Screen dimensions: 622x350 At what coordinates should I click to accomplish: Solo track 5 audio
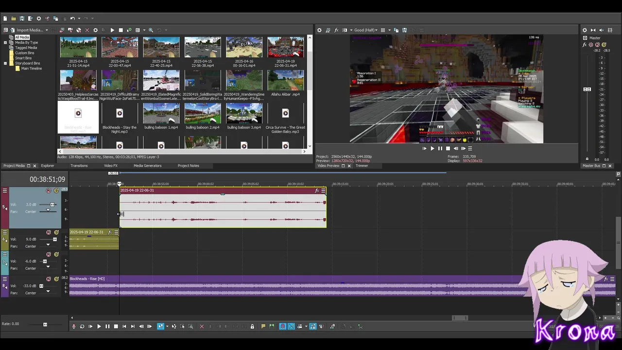click(56, 191)
